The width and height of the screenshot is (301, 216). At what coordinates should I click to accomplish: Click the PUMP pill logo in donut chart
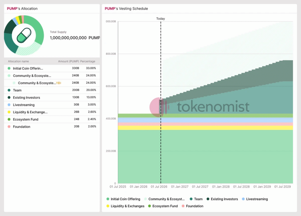(24, 35)
